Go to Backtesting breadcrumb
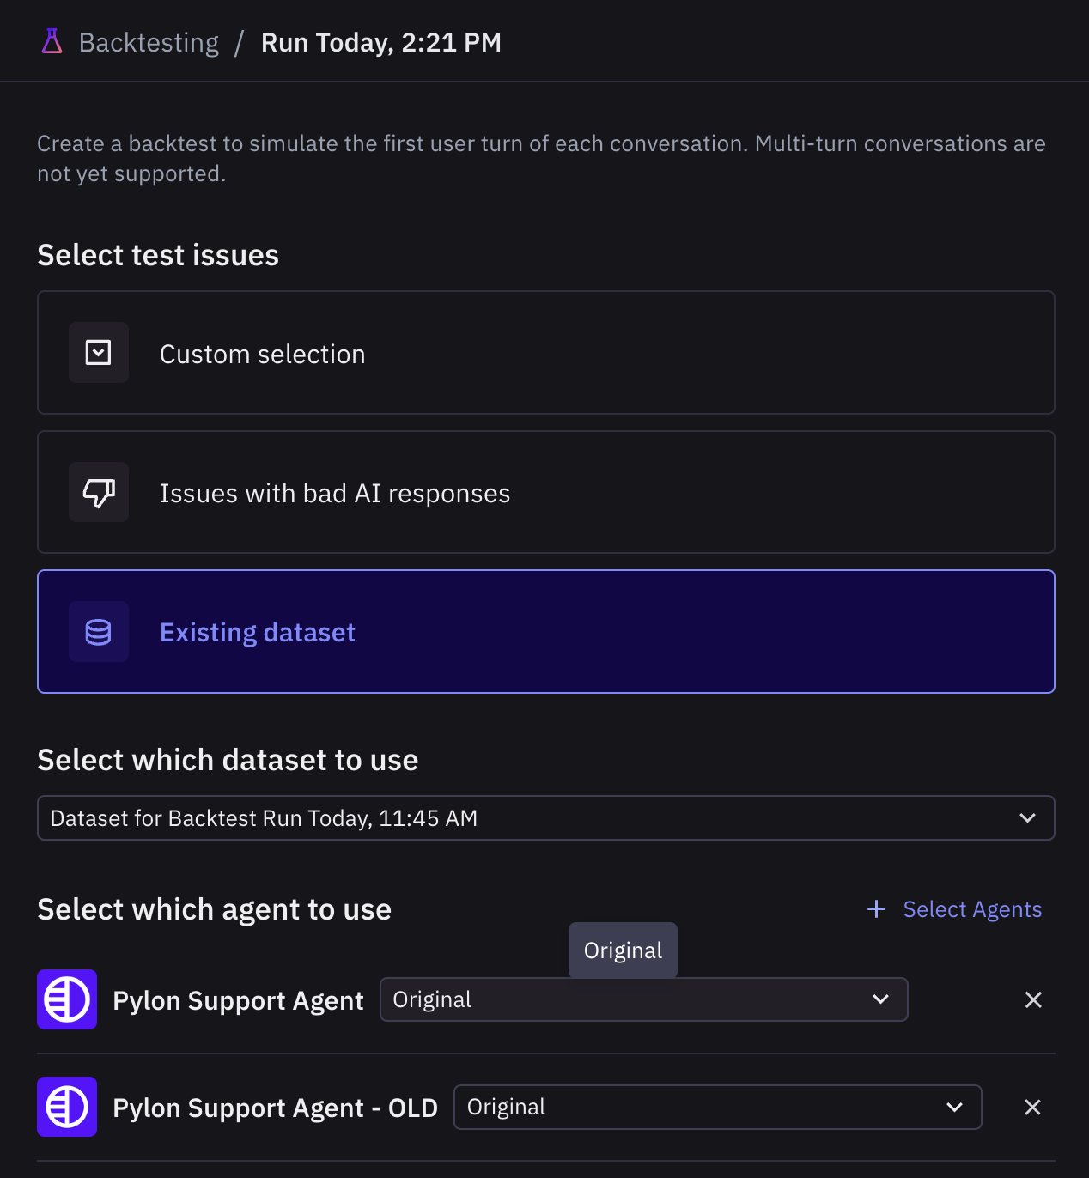The height and width of the screenshot is (1178, 1089). coord(149,42)
